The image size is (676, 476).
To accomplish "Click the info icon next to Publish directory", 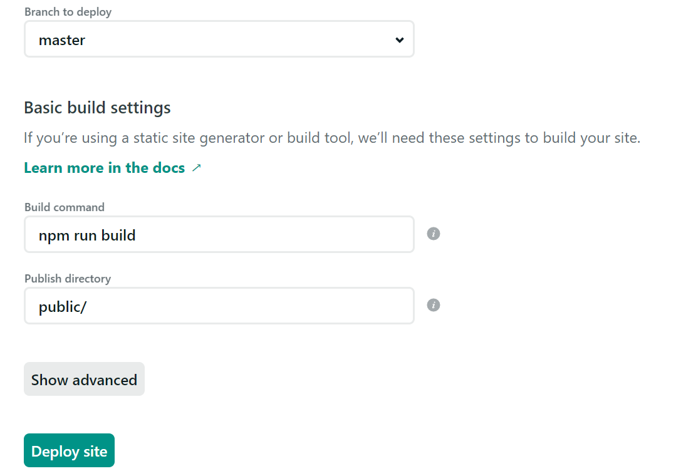I will pos(433,305).
